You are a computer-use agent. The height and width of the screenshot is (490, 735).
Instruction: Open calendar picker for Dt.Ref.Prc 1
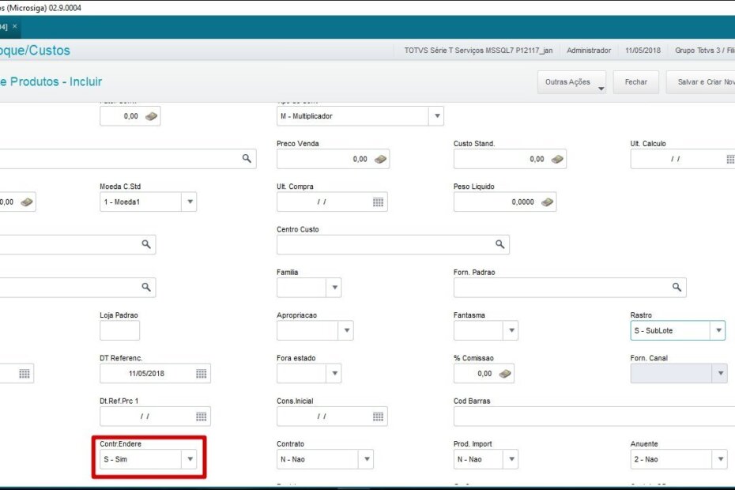click(202, 416)
